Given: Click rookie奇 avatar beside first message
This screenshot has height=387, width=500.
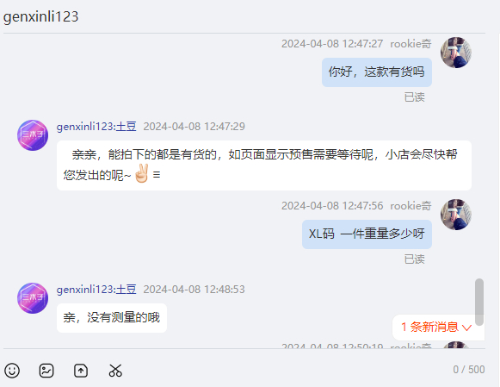Looking at the screenshot, I should pos(456,53).
